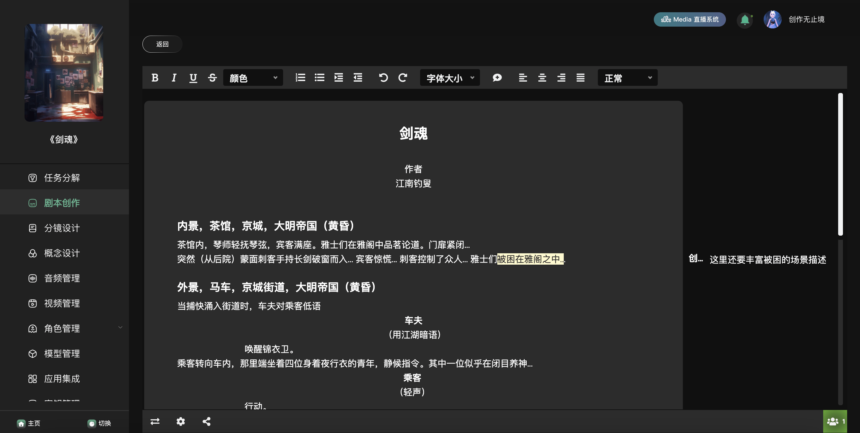Decrease paragraph indent
Image resolution: width=860 pixels, height=433 pixels.
pos(358,78)
